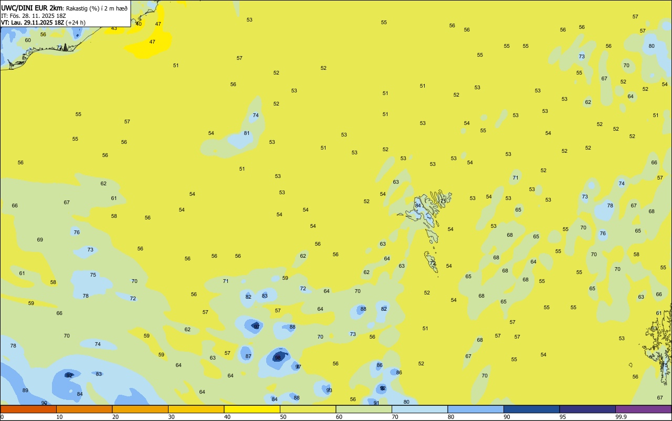
Task: Click the humidity value 60 near the coastline
Action: tap(28, 40)
